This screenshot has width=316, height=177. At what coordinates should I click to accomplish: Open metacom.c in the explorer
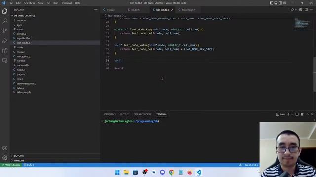pyautogui.click(x=55, y=57)
